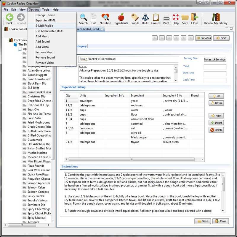
Task: Open the Help lifebuoy icon
Action: (x=176, y=17)
